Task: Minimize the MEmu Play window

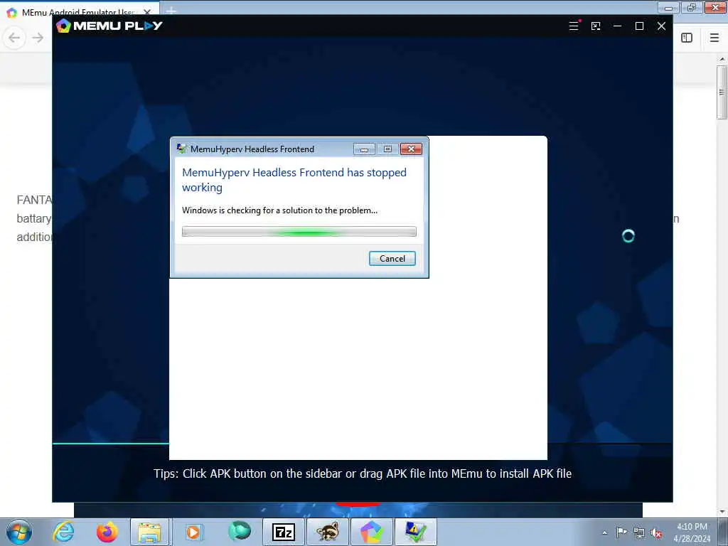Action: click(618, 26)
